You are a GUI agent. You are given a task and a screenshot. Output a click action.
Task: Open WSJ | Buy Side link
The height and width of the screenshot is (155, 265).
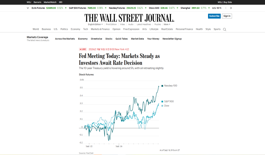click(225, 2)
